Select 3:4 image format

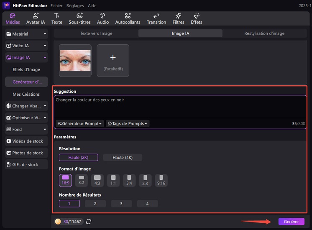(x=129, y=180)
